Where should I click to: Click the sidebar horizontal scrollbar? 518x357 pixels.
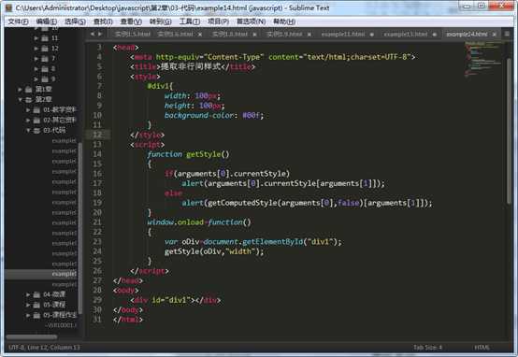tap(32, 337)
